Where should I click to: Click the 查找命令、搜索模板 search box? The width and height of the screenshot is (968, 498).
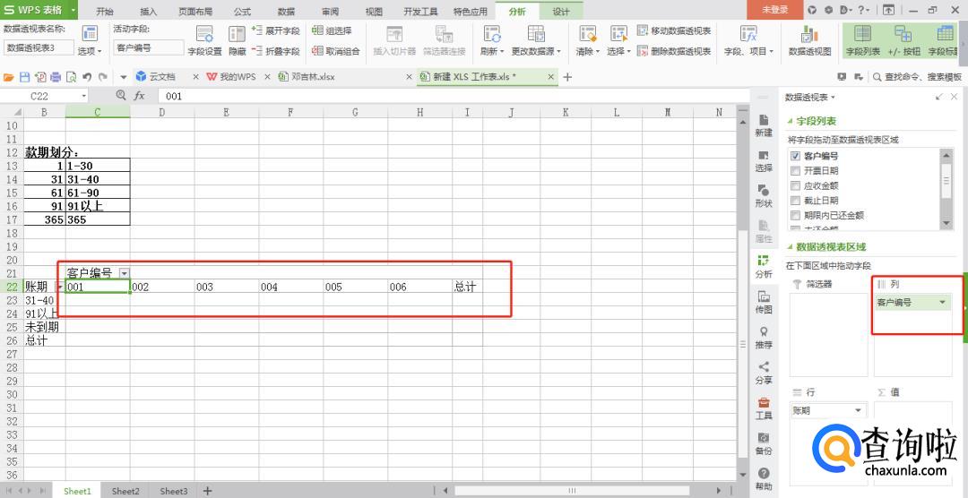918,76
